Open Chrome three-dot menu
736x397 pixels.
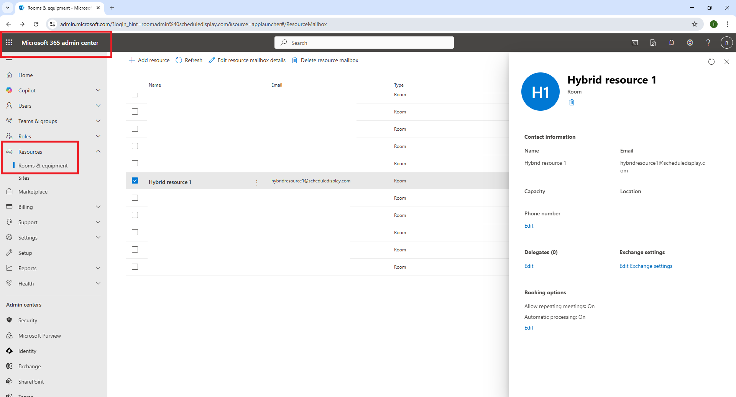coord(728,24)
